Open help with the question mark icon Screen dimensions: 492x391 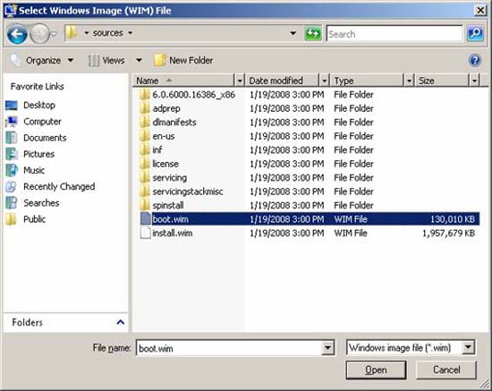click(x=475, y=60)
